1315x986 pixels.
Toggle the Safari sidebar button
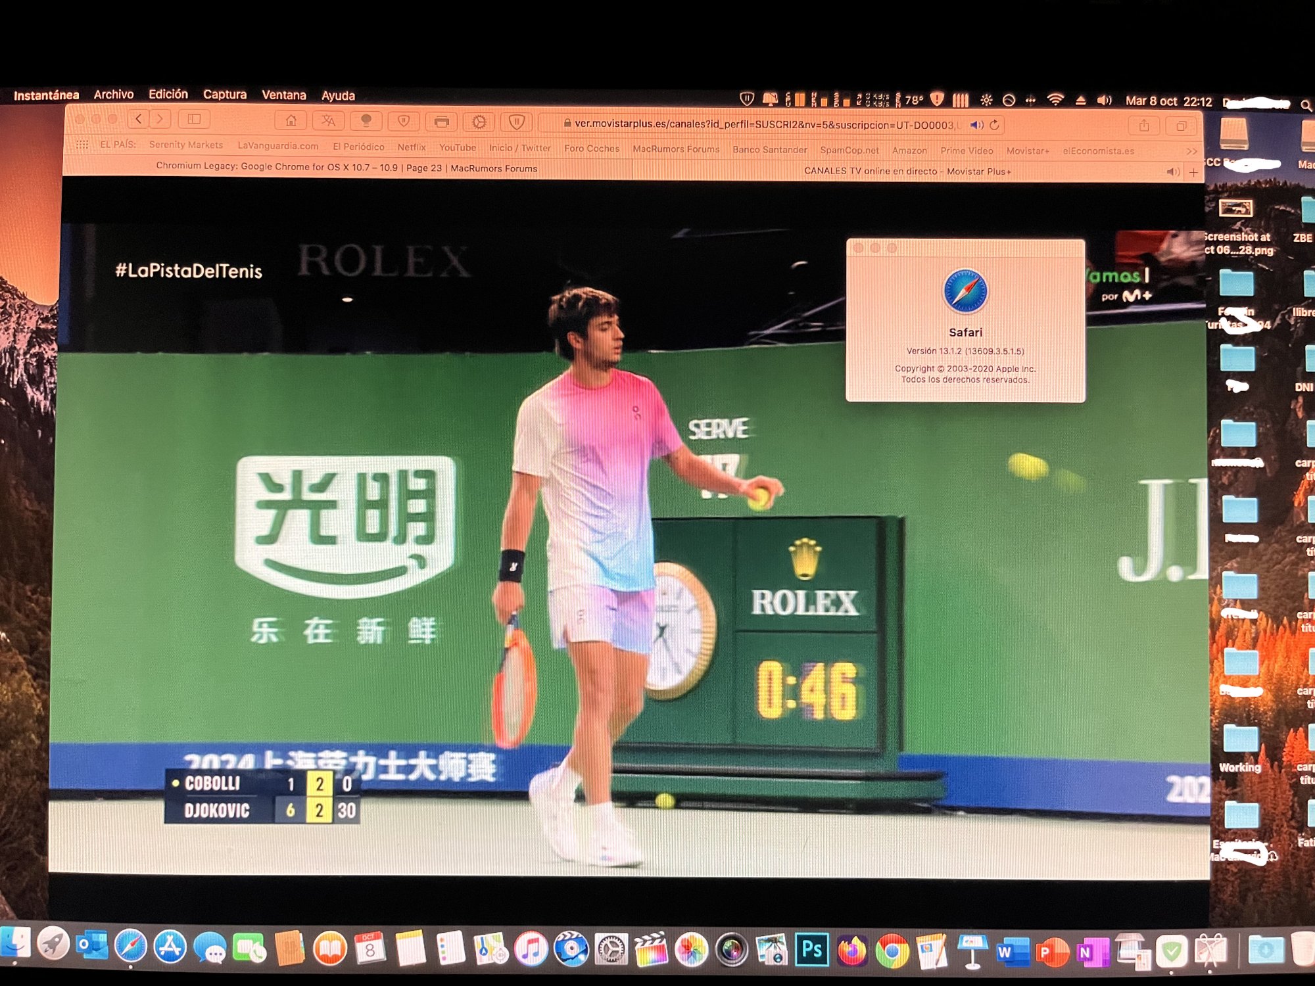point(194,119)
